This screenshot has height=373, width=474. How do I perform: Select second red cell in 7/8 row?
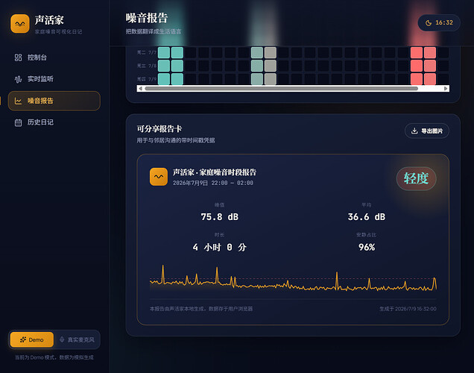pos(430,66)
